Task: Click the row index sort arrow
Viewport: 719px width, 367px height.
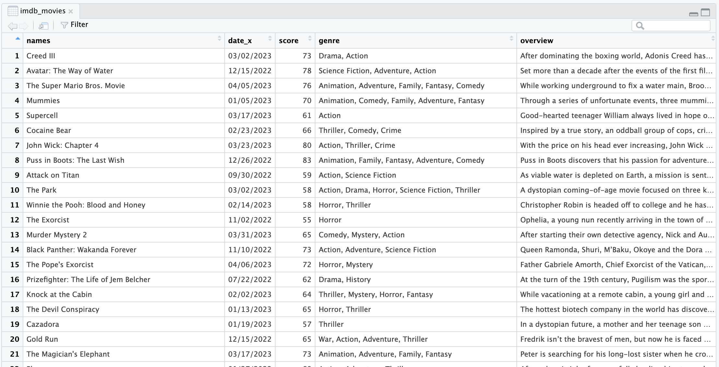Action: point(18,39)
